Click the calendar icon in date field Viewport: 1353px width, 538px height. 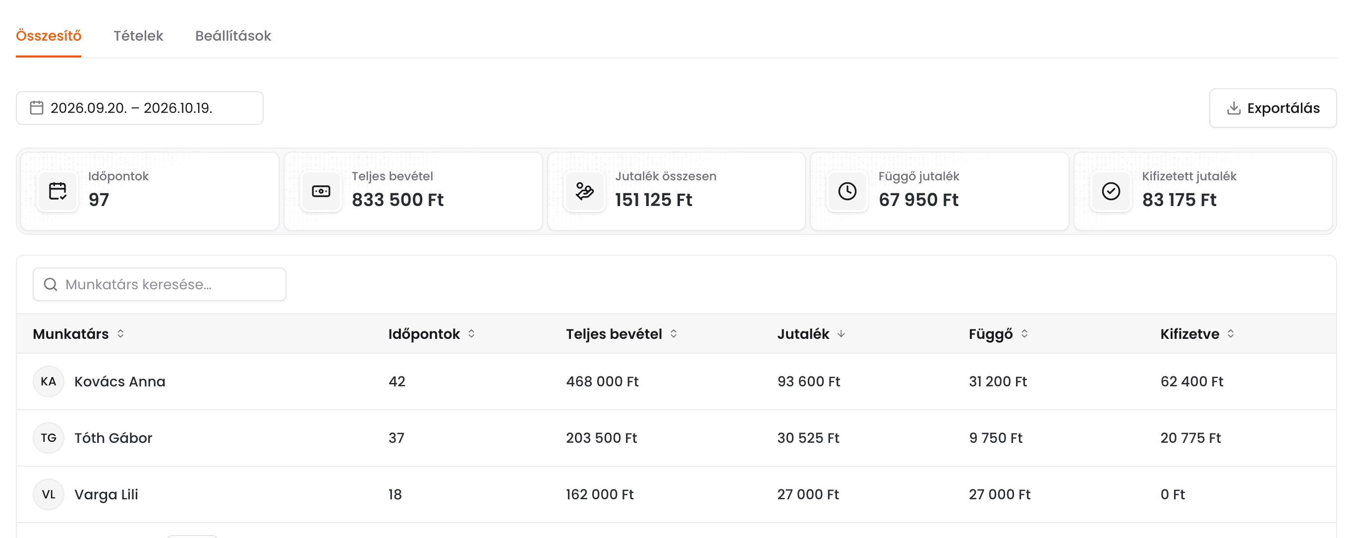tap(37, 108)
